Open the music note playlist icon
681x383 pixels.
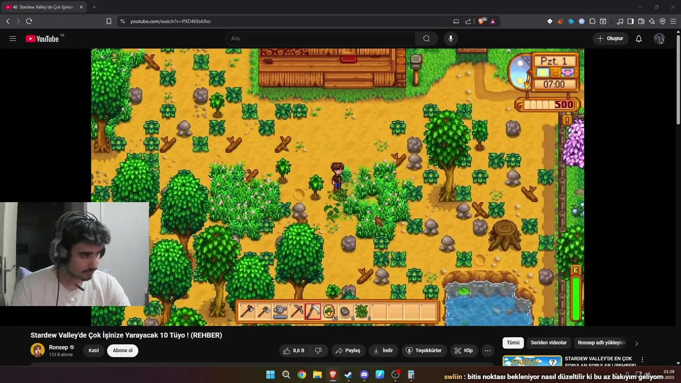click(620, 21)
